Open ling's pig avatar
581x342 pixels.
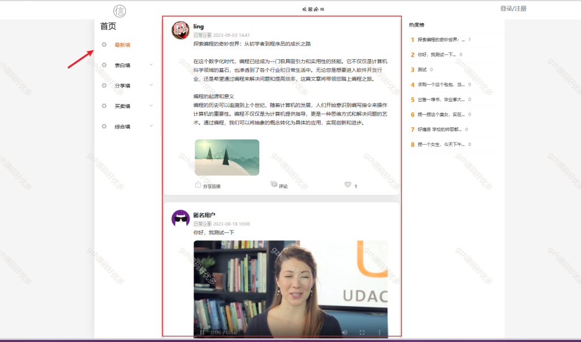point(180,30)
